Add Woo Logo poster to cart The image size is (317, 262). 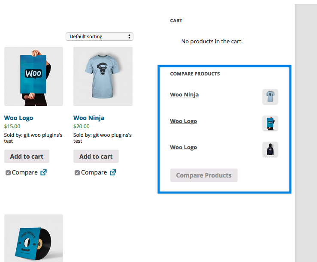point(27,156)
